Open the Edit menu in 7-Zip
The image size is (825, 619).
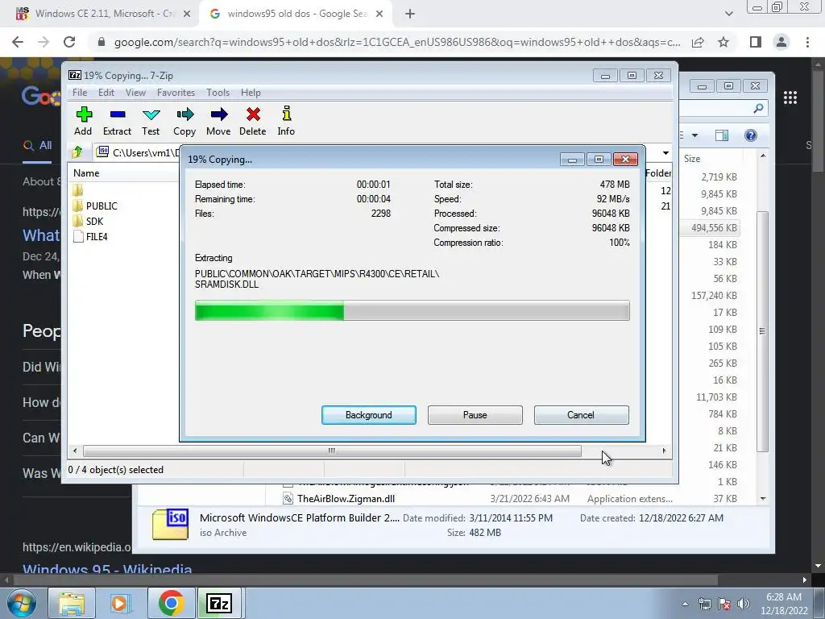click(106, 93)
